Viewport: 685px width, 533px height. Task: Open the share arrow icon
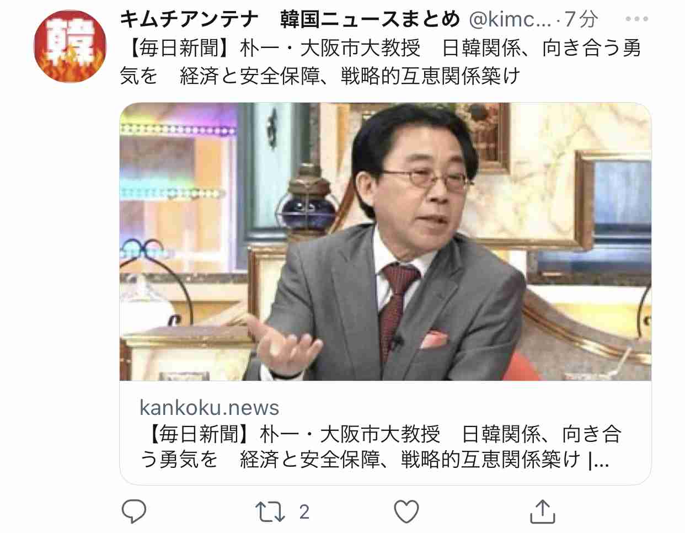pos(543,511)
